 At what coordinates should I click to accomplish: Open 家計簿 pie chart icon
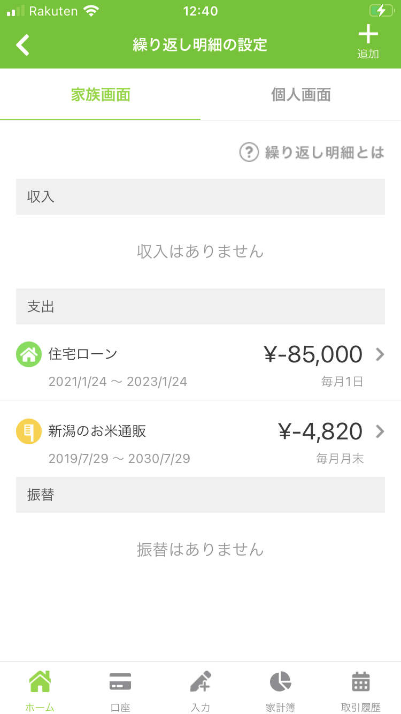[281, 691]
